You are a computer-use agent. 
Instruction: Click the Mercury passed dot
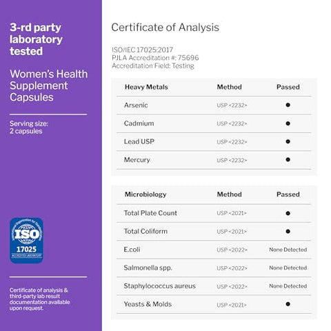click(288, 159)
